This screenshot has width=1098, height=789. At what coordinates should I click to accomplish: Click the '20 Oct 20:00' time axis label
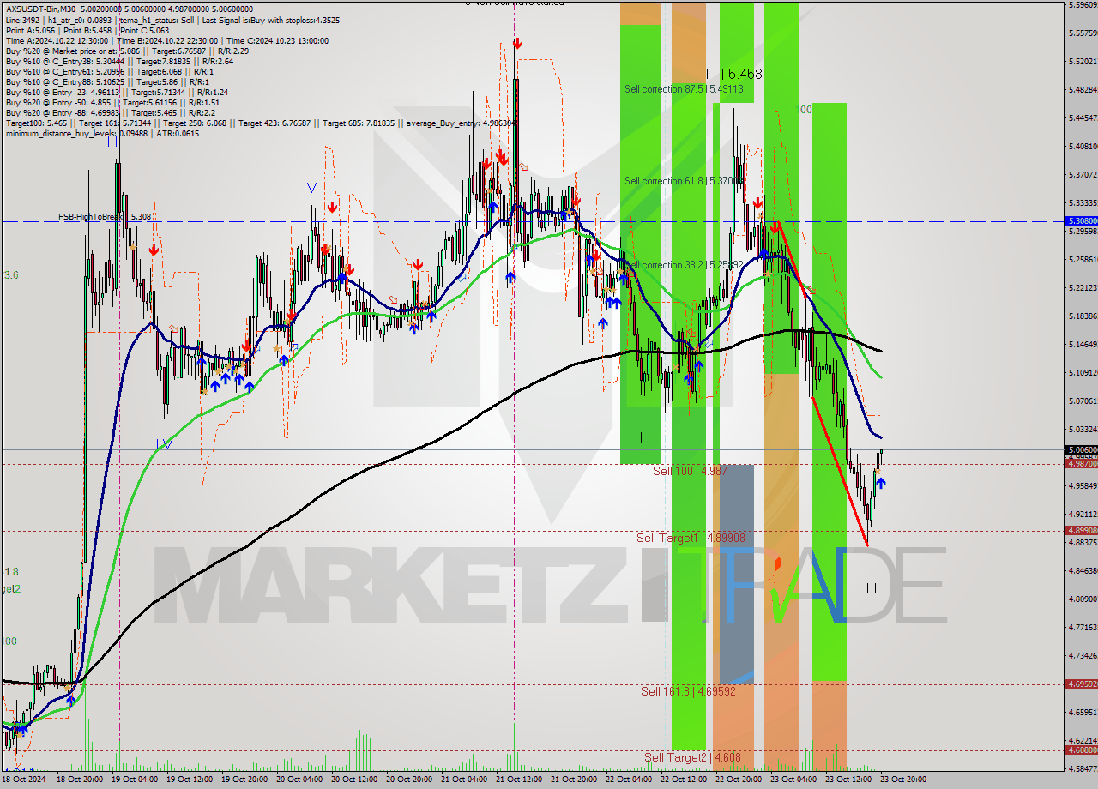[410, 780]
